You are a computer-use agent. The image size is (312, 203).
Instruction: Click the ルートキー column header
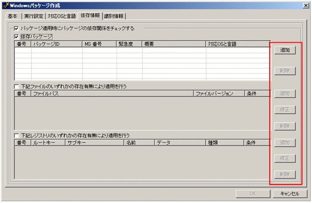click(48, 143)
